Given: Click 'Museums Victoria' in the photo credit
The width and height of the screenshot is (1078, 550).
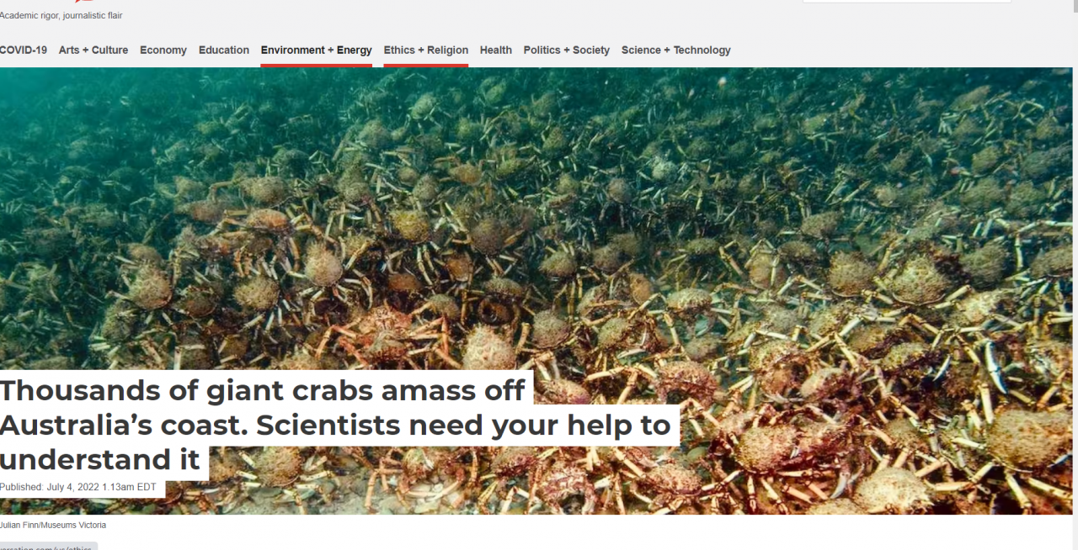Looking at the screenshot, I should click(x=75, y=526).
